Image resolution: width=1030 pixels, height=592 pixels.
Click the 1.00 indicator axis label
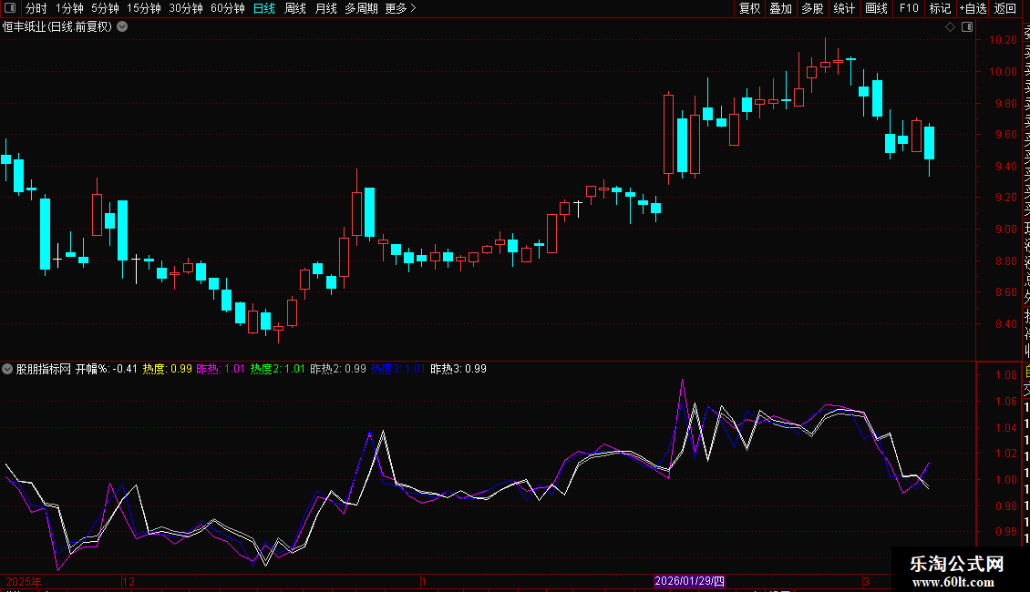1005,480
